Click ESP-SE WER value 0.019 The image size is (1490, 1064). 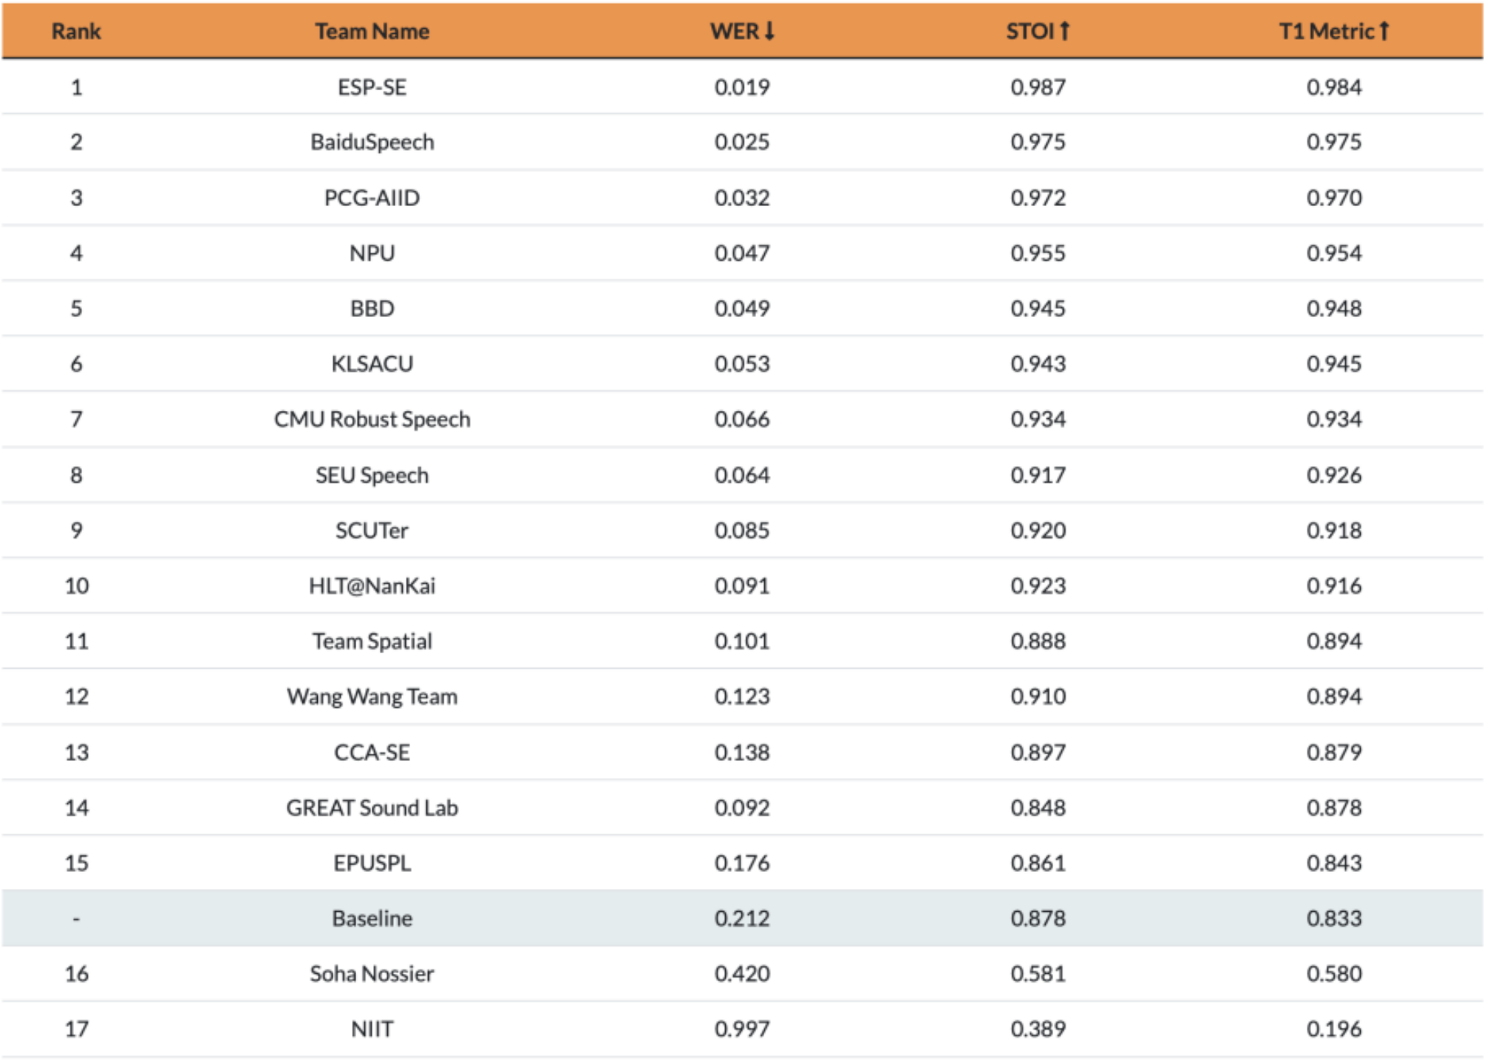pos(742,87)
